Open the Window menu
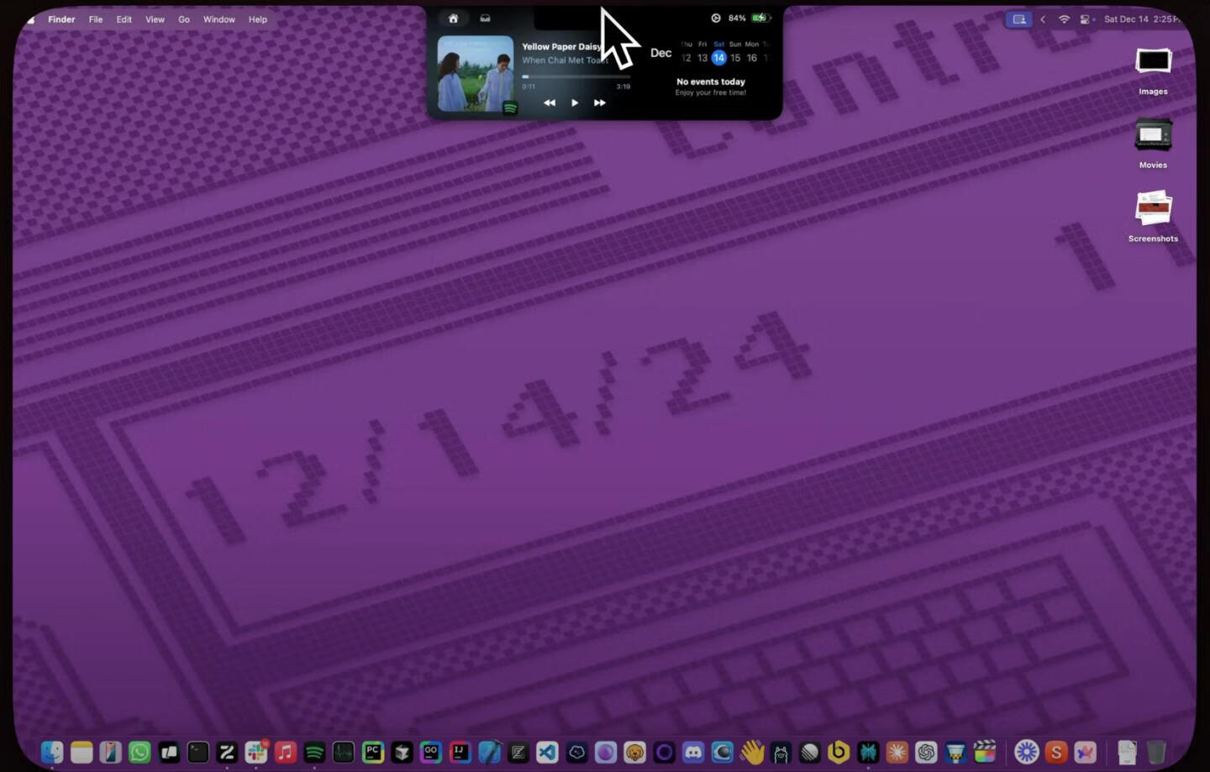 (x=219, y=19)
